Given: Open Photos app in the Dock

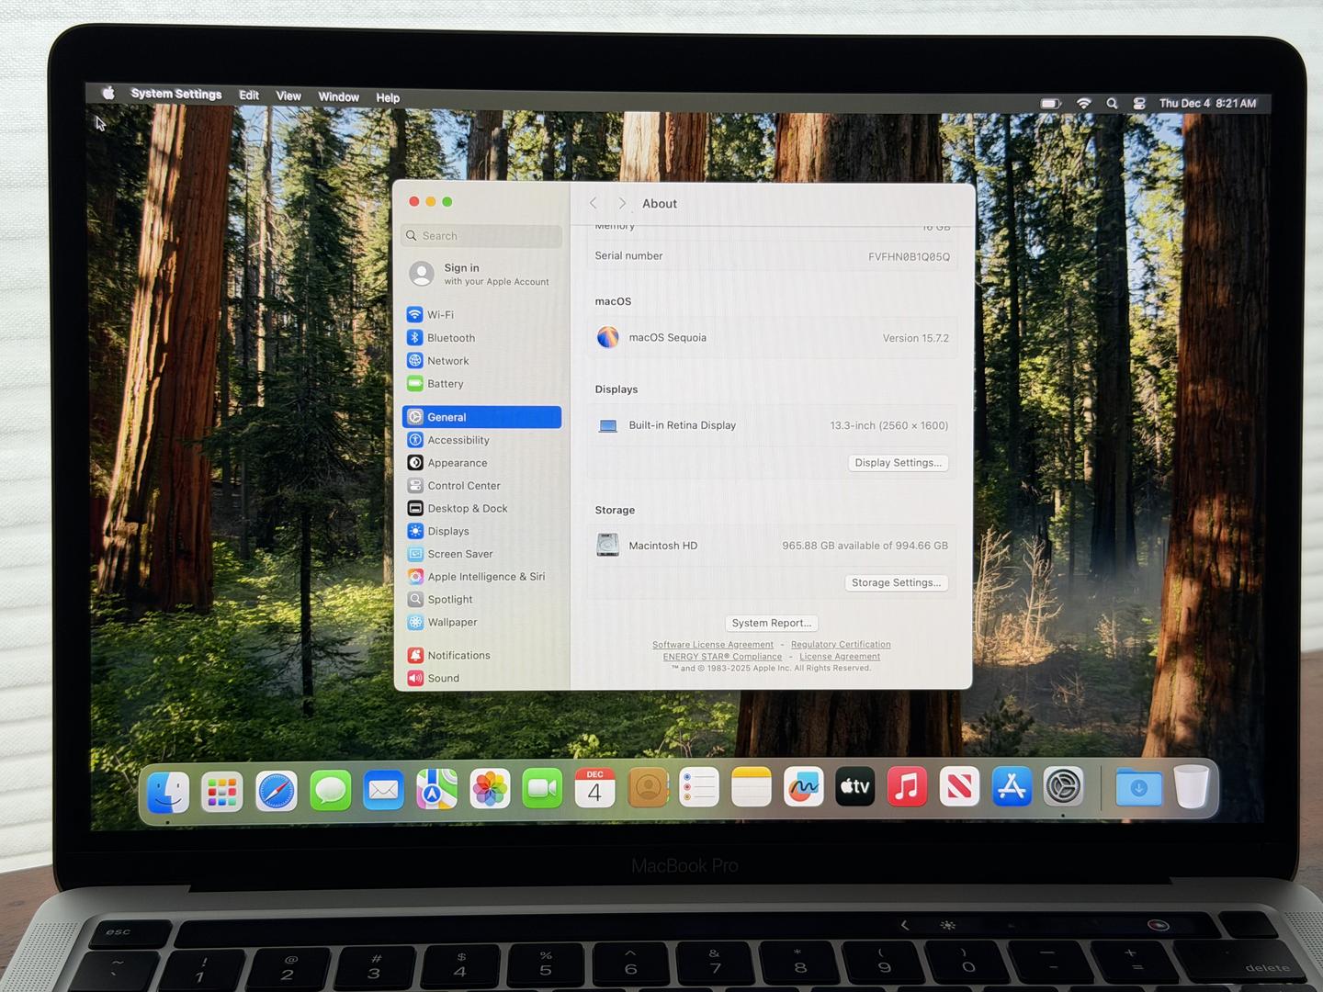Looking at the screenshot, I should [490, 789].
